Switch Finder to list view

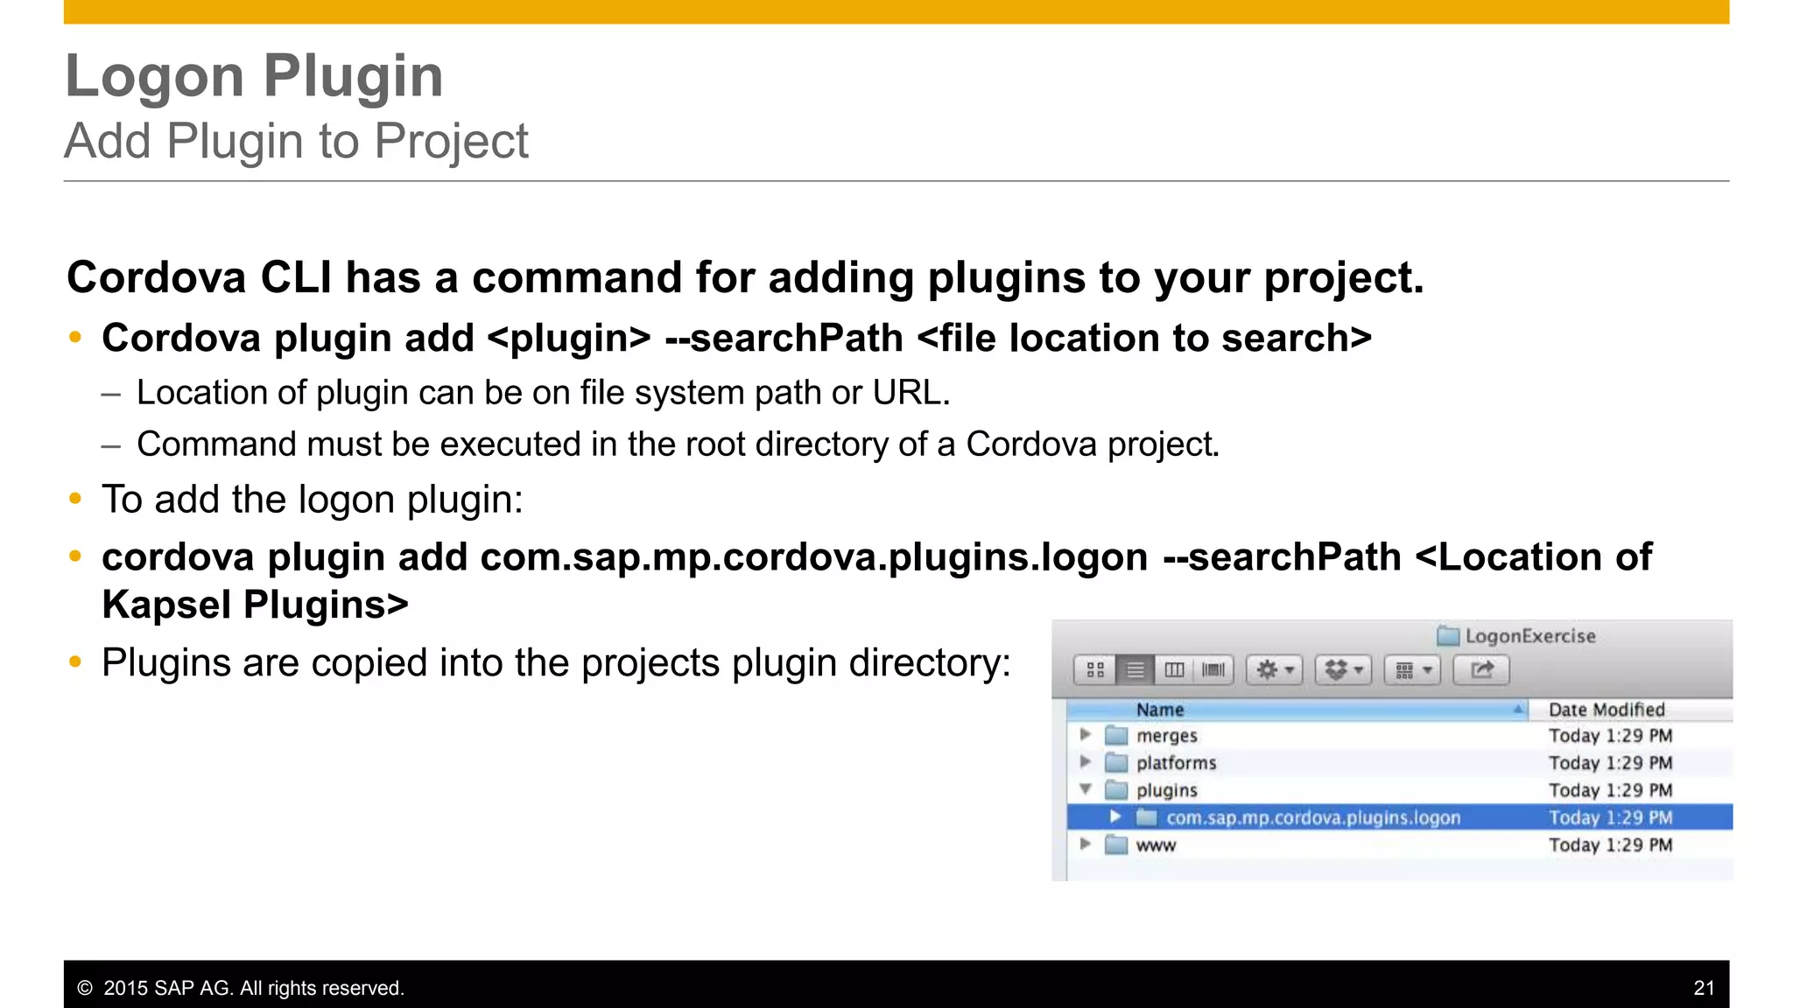[x=1135, y=670]
